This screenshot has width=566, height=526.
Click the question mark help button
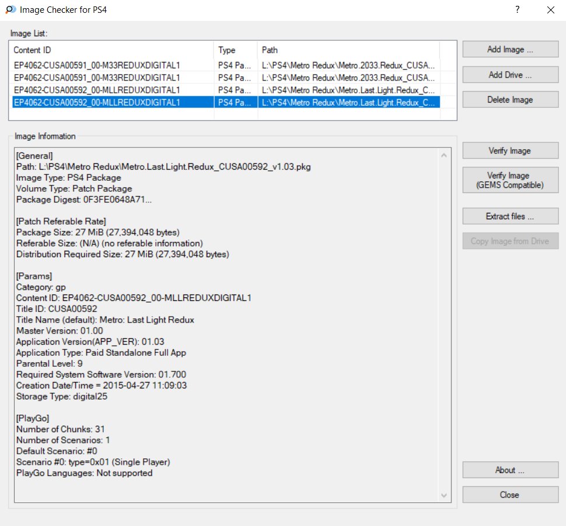(517, 10)
